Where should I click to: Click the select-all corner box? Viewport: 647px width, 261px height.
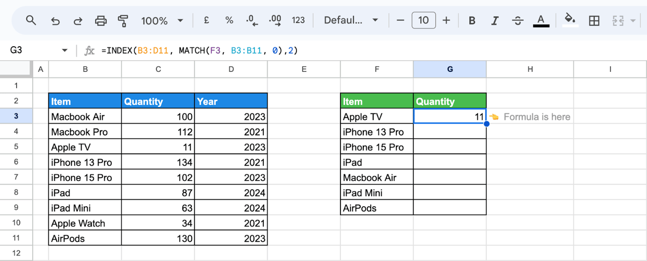point(16,69)
